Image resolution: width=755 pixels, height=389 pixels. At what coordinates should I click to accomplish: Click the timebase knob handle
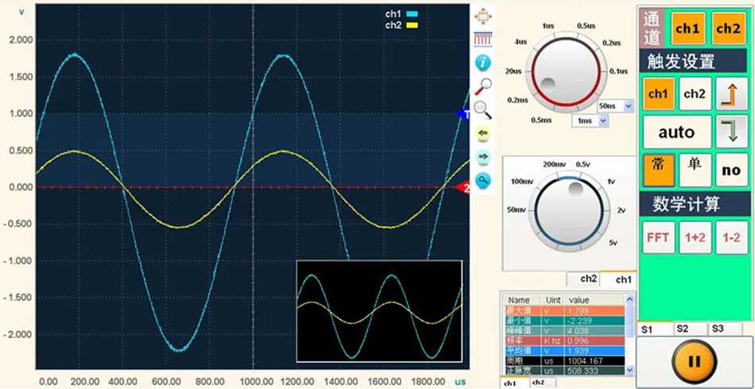(x=548, y=84)
